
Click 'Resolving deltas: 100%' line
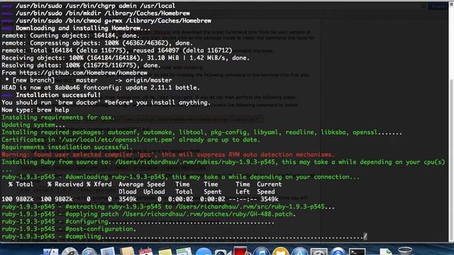coord(81,65)
